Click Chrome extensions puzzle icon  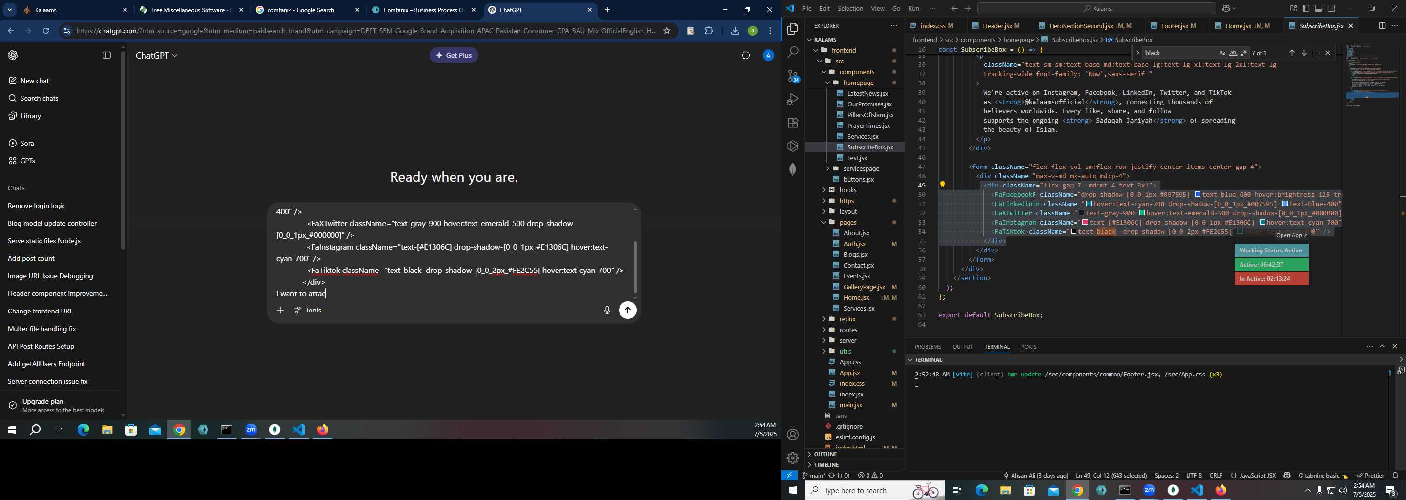tap(709, 31)
